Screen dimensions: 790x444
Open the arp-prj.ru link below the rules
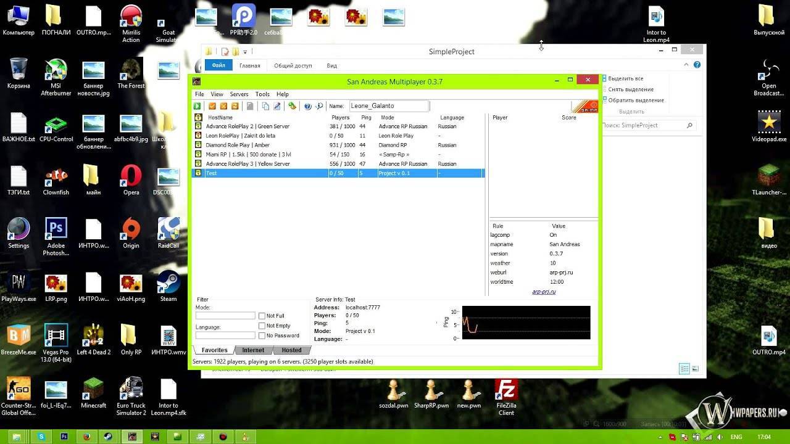click(x=544, y=292)
